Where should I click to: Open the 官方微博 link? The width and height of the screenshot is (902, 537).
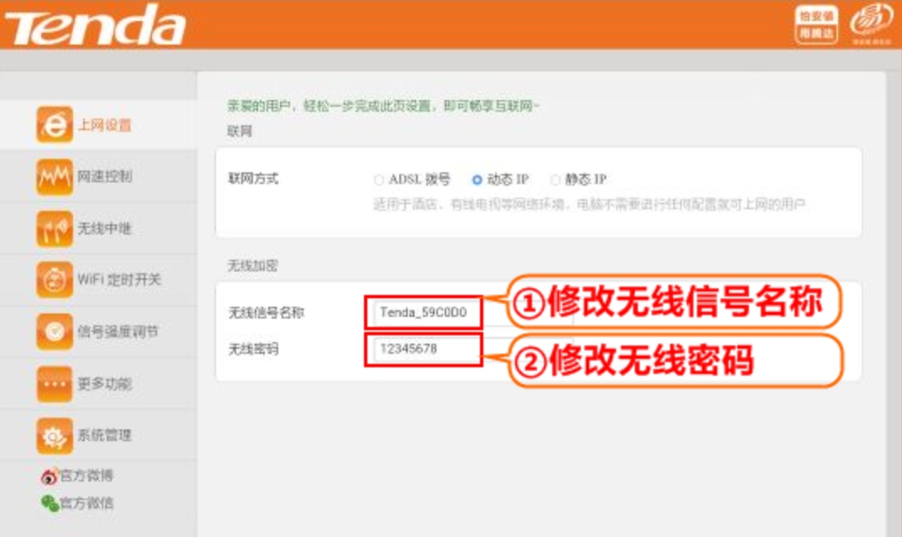[x=87, y=476]
